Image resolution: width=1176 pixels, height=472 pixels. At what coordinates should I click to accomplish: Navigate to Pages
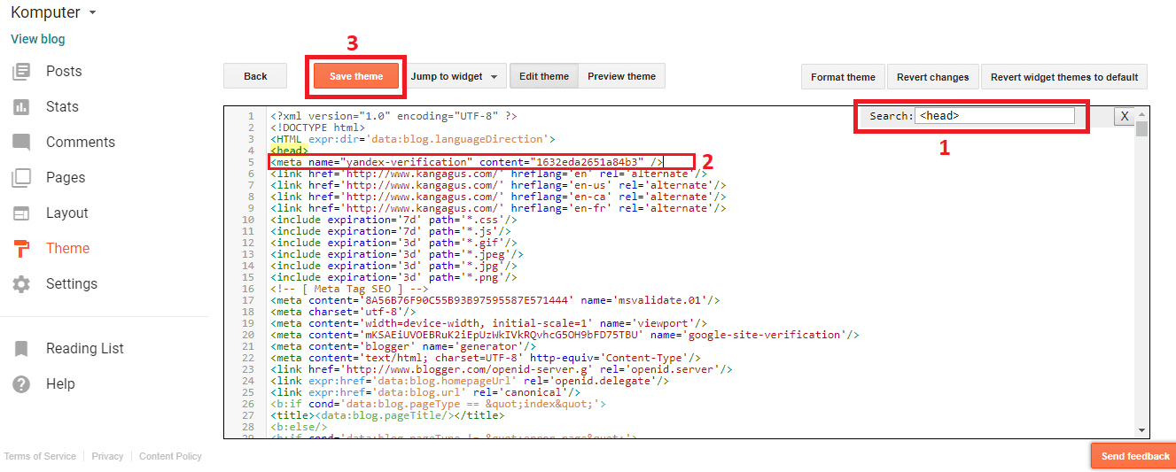click(x=66, y=177)
